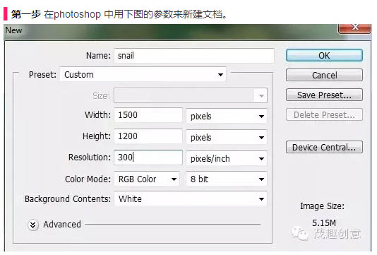
Task: Expand the Advanced options chevron
Action: 33,225
